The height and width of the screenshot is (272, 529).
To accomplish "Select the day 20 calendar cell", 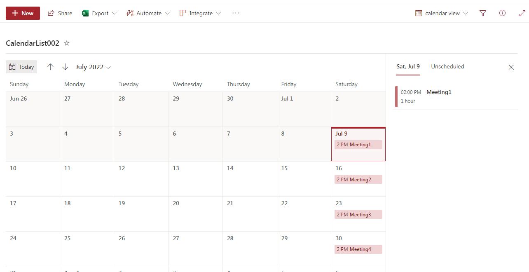I will (x=196, y=214).
